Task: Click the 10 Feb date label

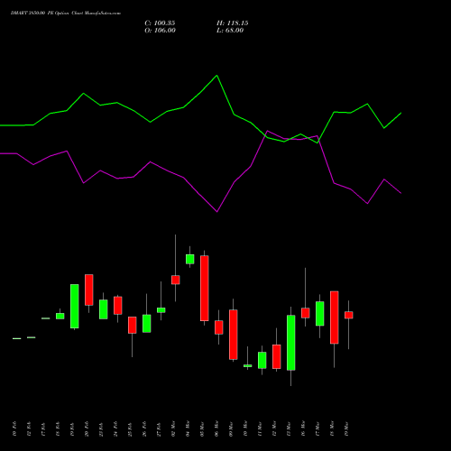Action: [x=14, y=428]
